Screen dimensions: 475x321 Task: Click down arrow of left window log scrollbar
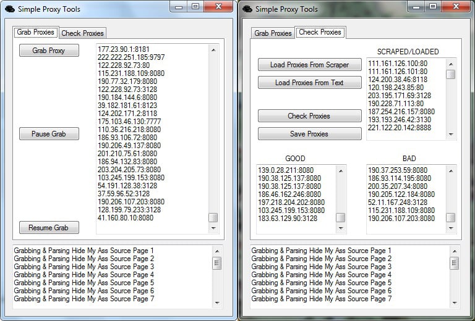(217, 302)
